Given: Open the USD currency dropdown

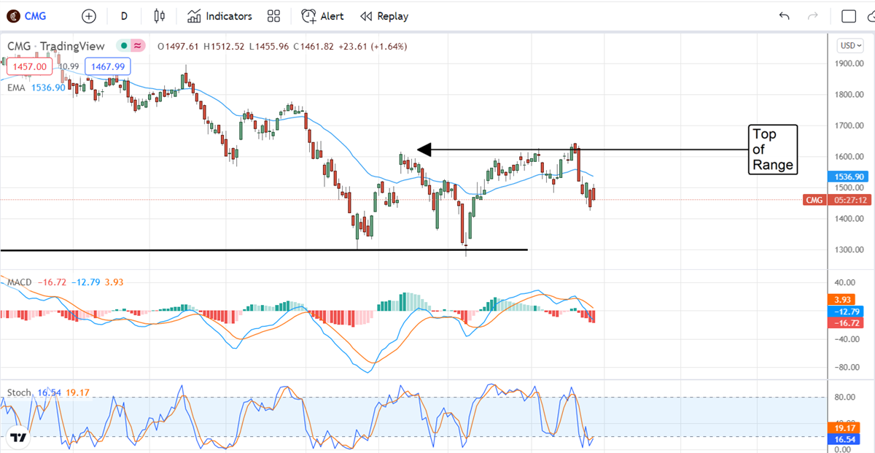Looking at the screenshot, I should point(849,45).
